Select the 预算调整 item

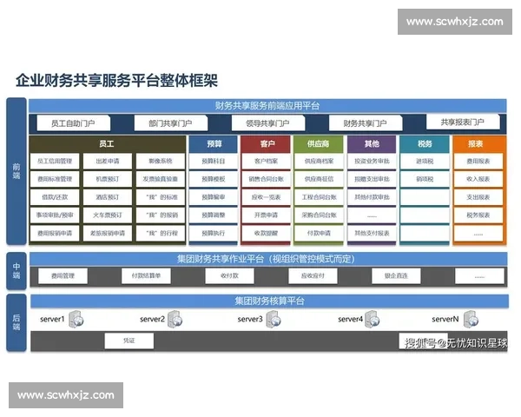(214, 215)
